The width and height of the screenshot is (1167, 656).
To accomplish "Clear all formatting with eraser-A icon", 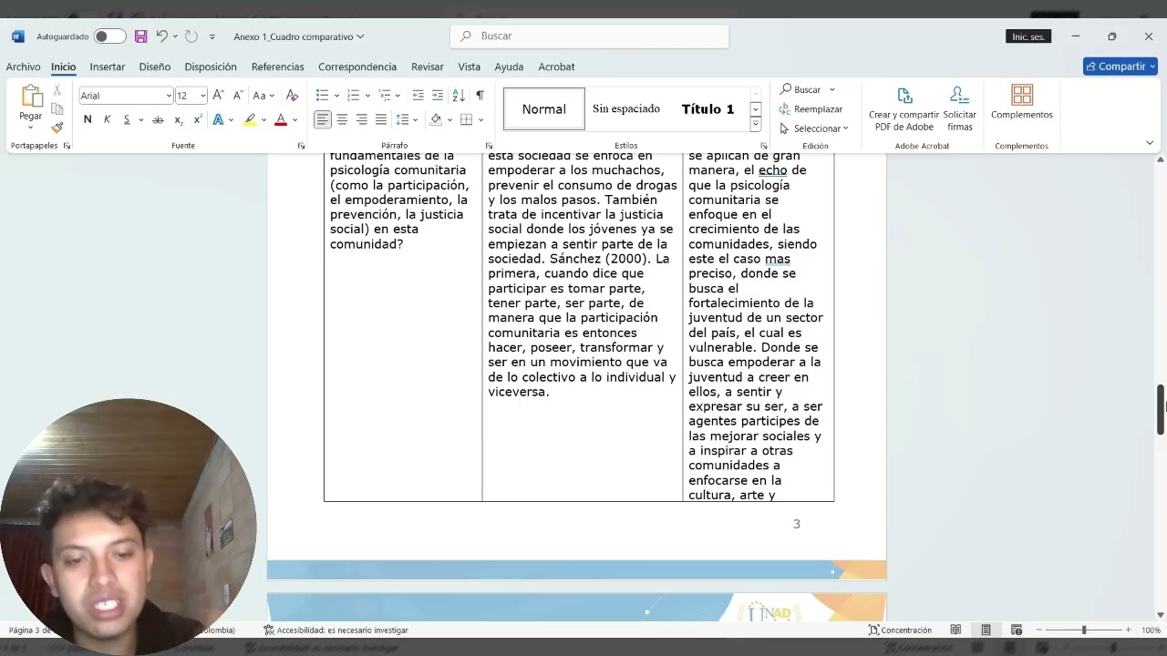I will [x=292, y=96].
